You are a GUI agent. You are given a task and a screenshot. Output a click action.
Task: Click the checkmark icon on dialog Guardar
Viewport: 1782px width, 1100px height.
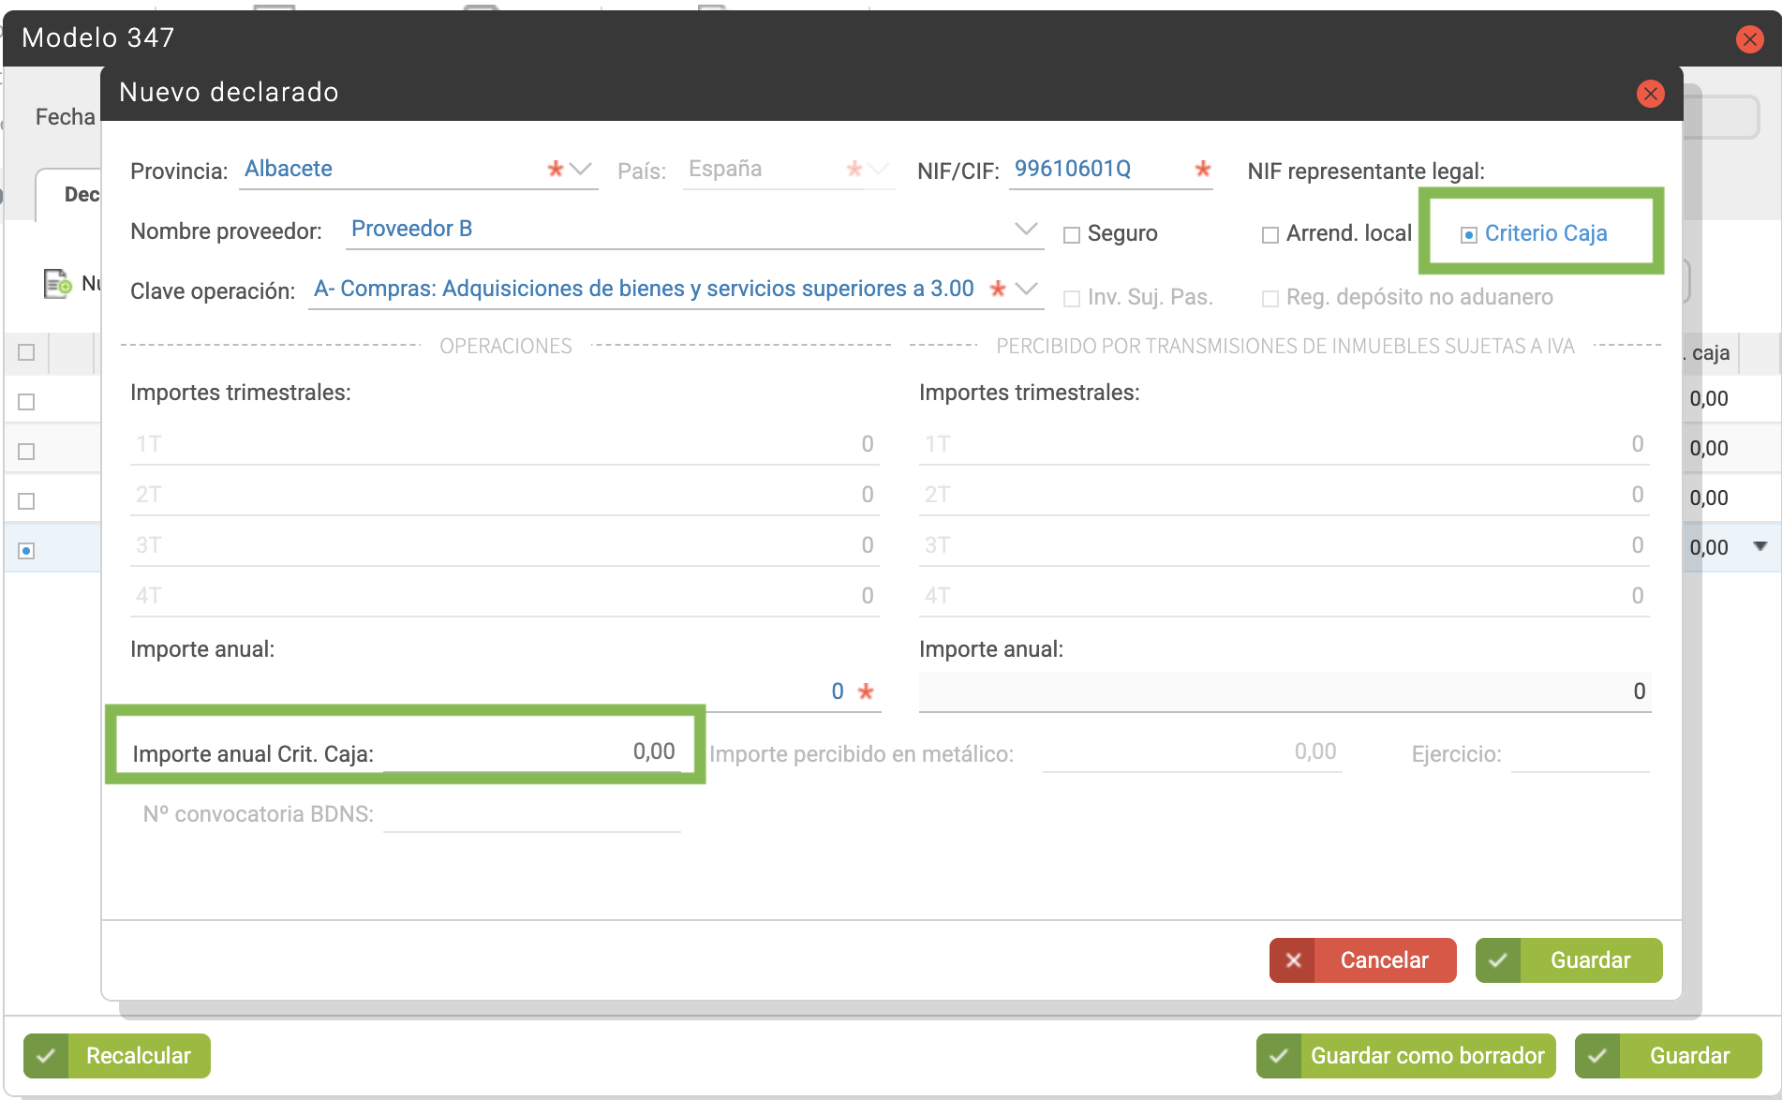tap(1498, 960)
